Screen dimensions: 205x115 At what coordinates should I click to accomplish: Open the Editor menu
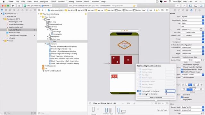[53, 2]
